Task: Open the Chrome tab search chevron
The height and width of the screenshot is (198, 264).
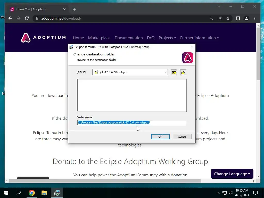Action: [x=219, y=6]
